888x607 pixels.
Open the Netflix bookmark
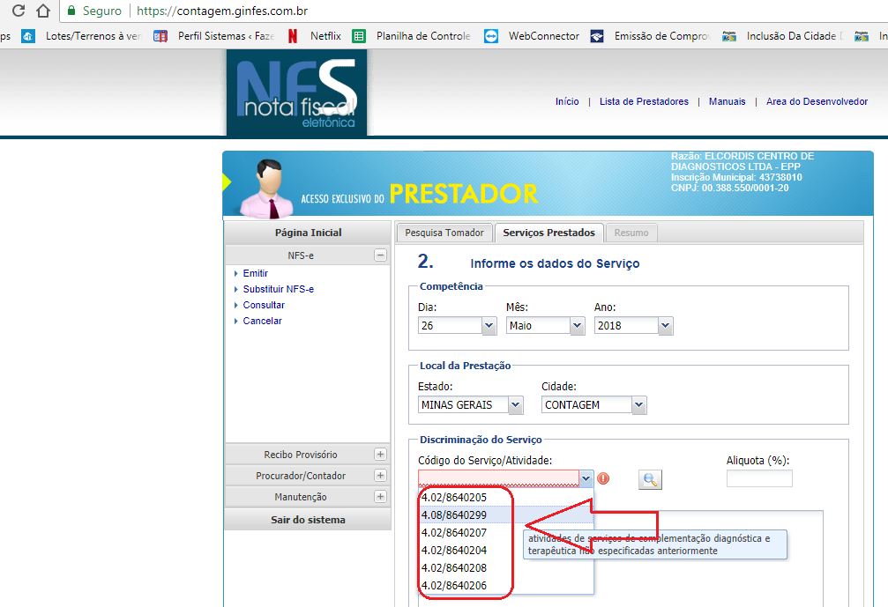click(x=314, y=36)
